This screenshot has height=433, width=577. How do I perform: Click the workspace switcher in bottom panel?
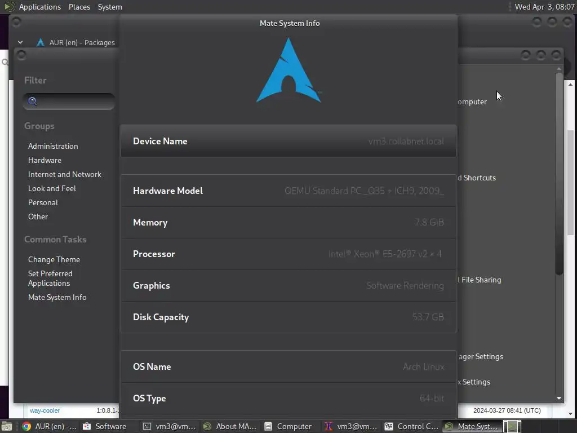(512, 426)
